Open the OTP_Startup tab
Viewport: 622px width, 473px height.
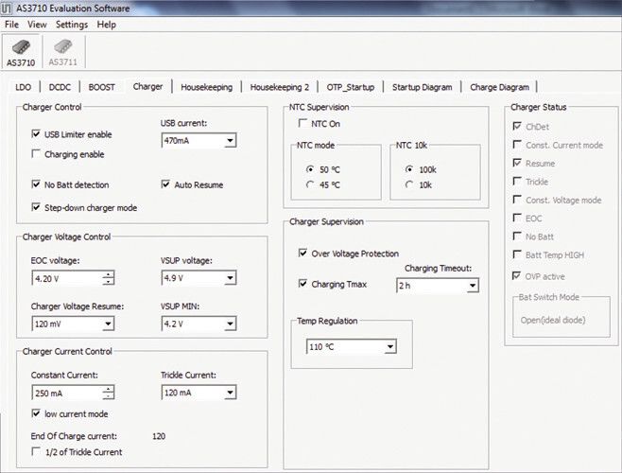coord(351,87)
